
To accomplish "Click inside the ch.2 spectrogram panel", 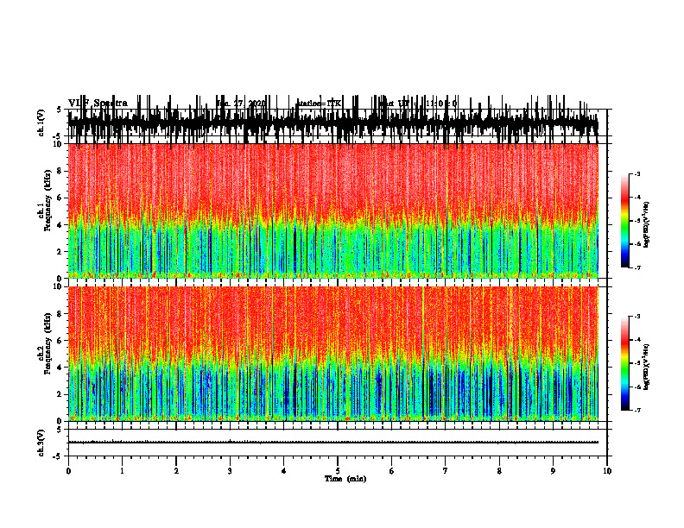I will (333, 354).
